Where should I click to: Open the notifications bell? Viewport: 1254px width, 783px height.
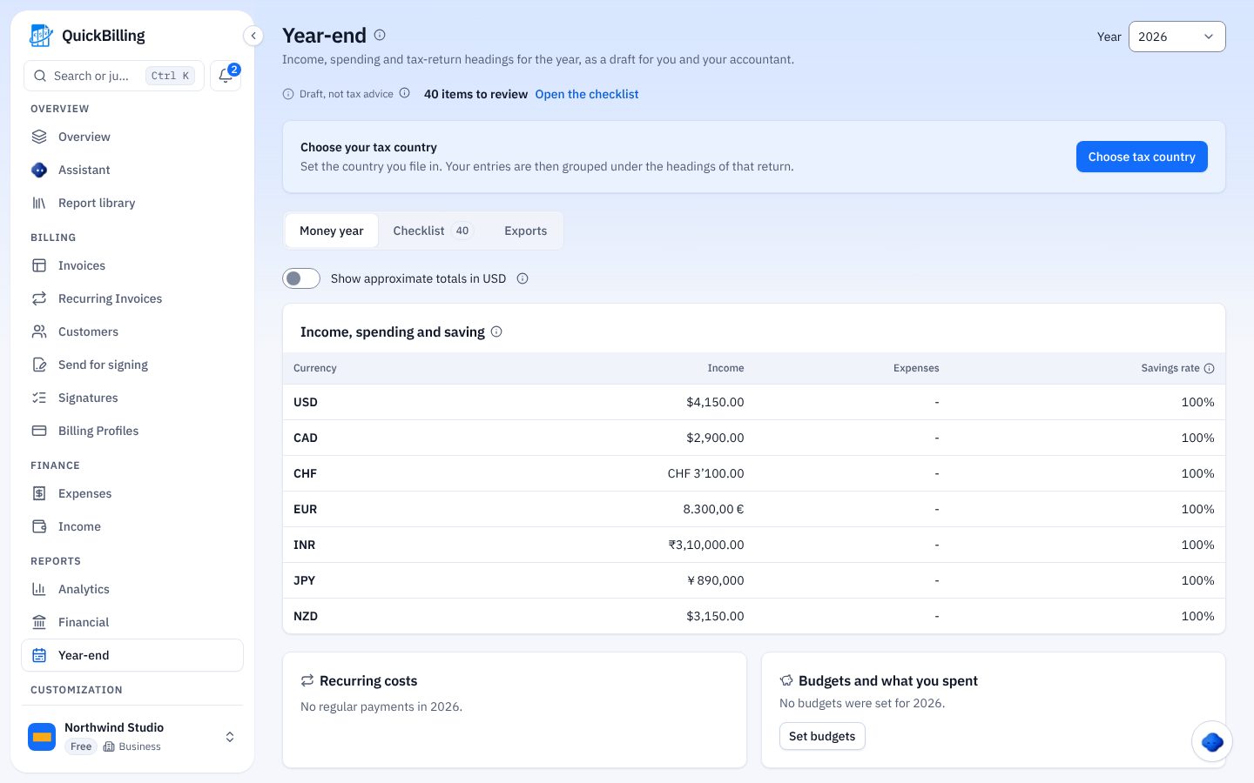[226, 76]
